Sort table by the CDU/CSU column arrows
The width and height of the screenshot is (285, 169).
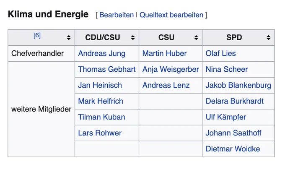(133, 38)
